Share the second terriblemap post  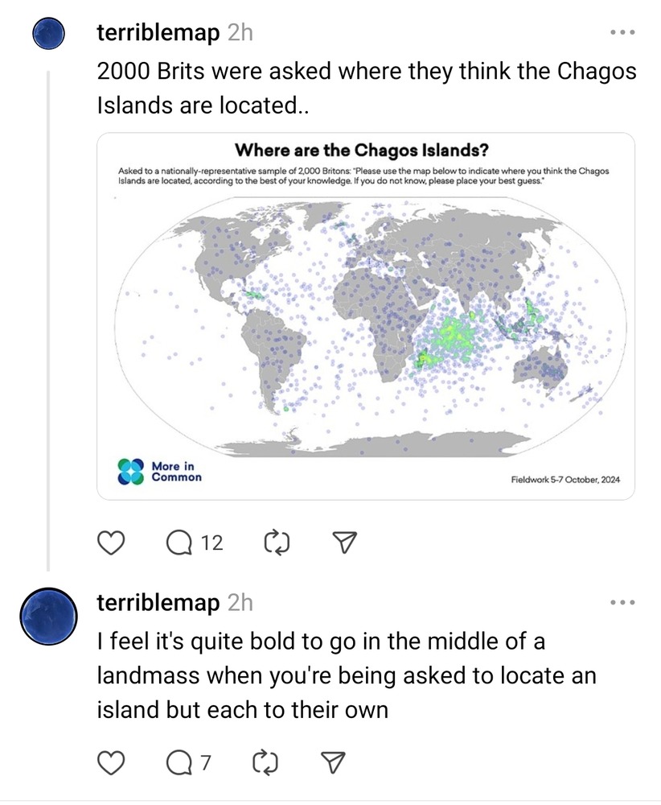click(x=332, y=761)
